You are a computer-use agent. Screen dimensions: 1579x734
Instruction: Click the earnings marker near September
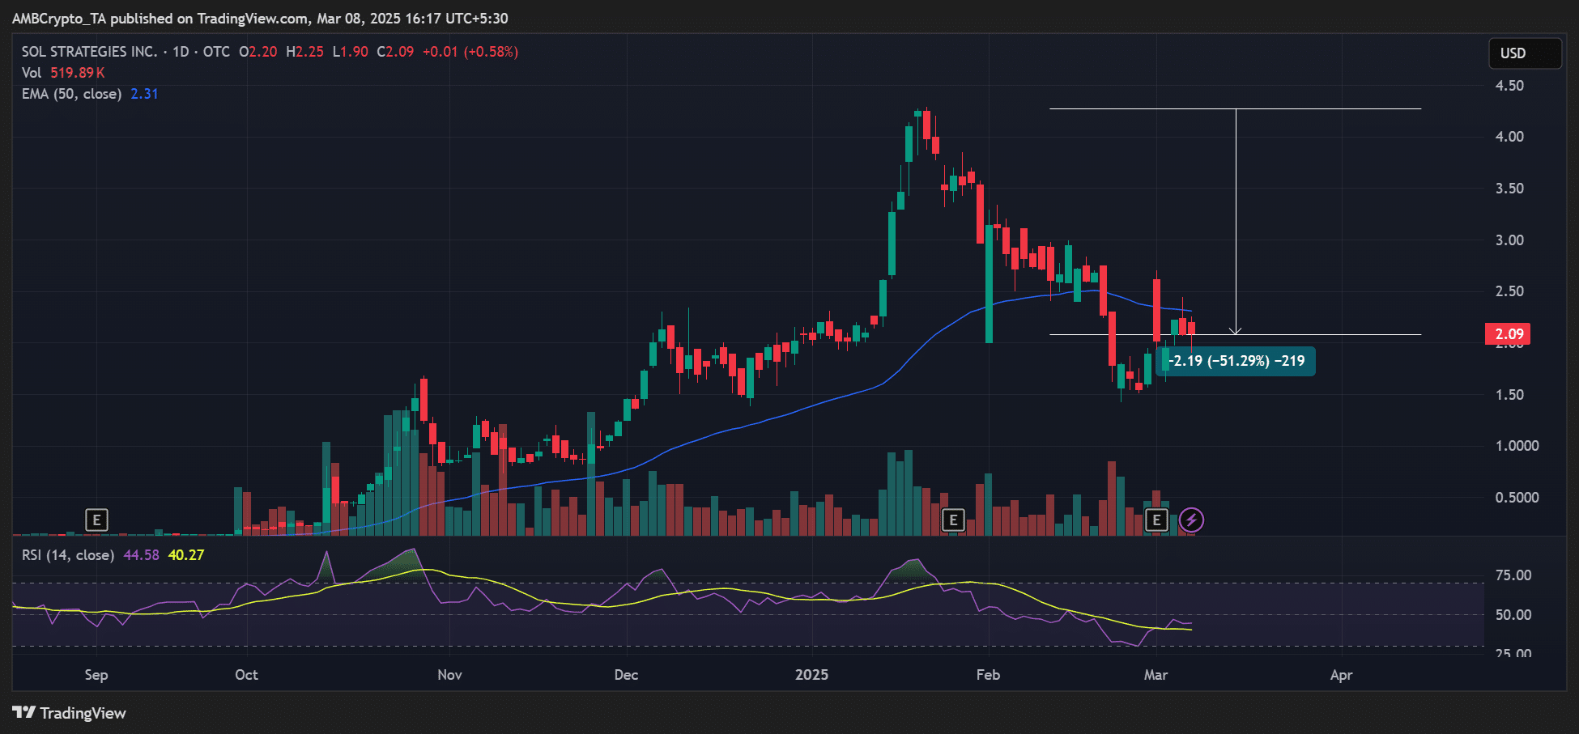pyautogui.click(x=96, y=520)
